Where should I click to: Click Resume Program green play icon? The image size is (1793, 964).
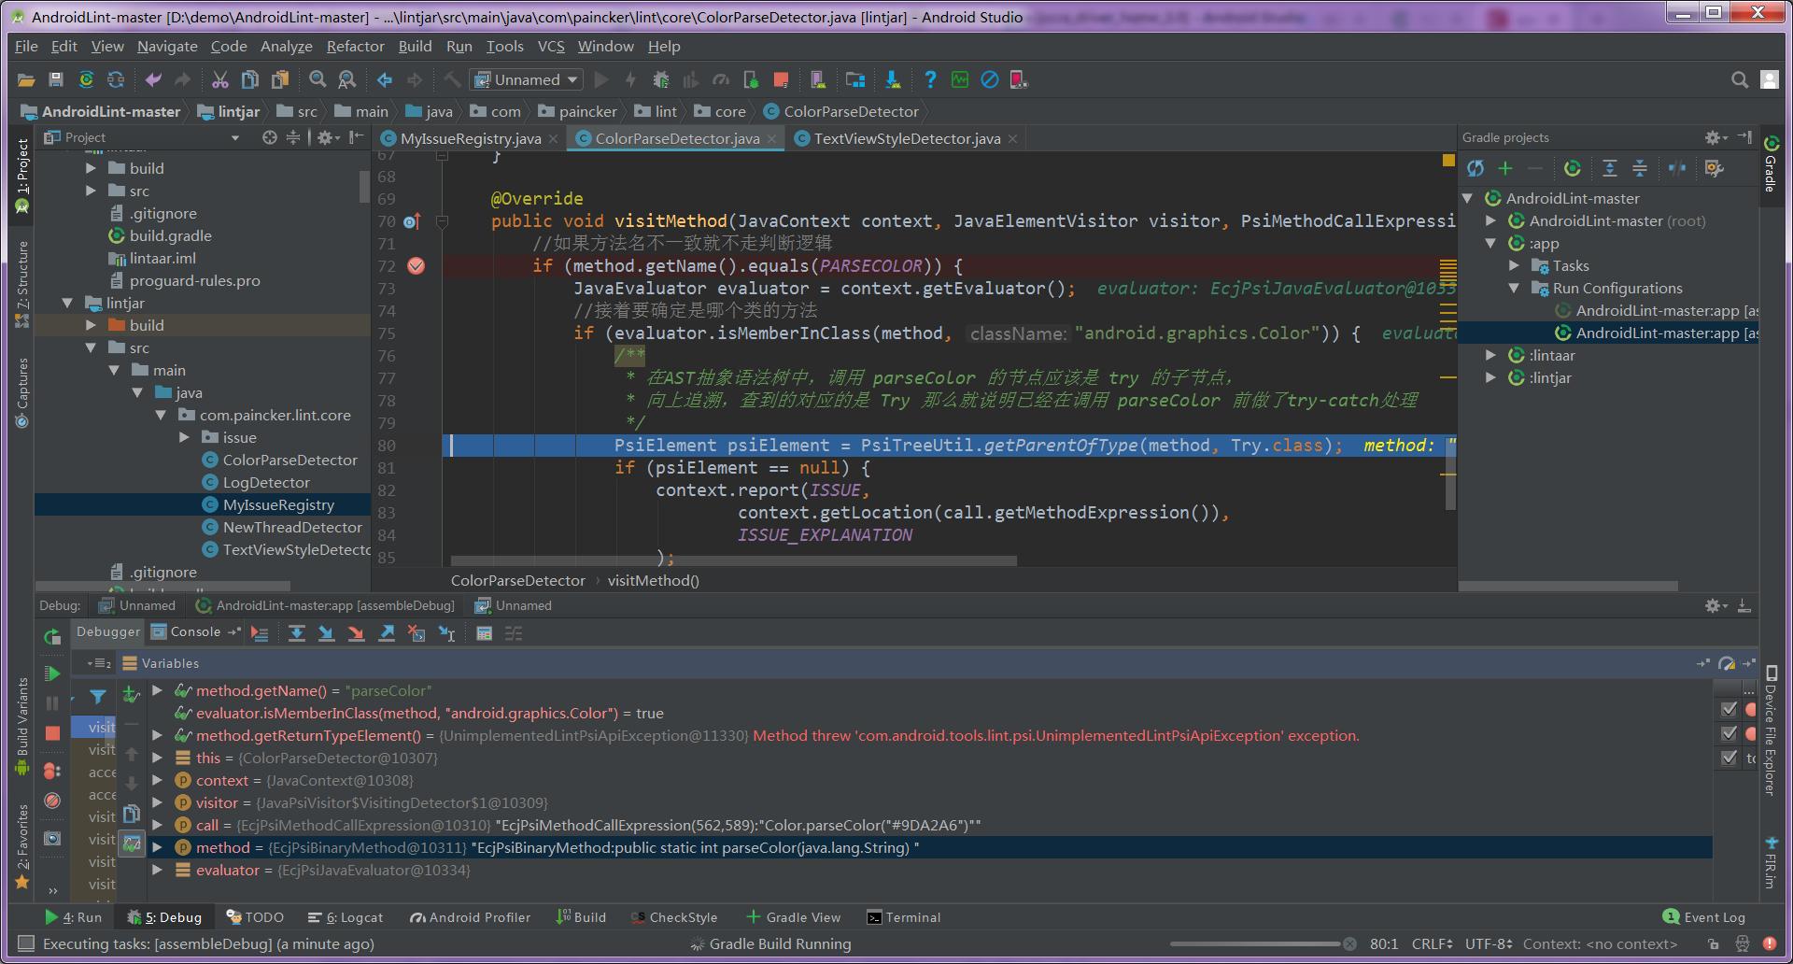pos(52,673)
